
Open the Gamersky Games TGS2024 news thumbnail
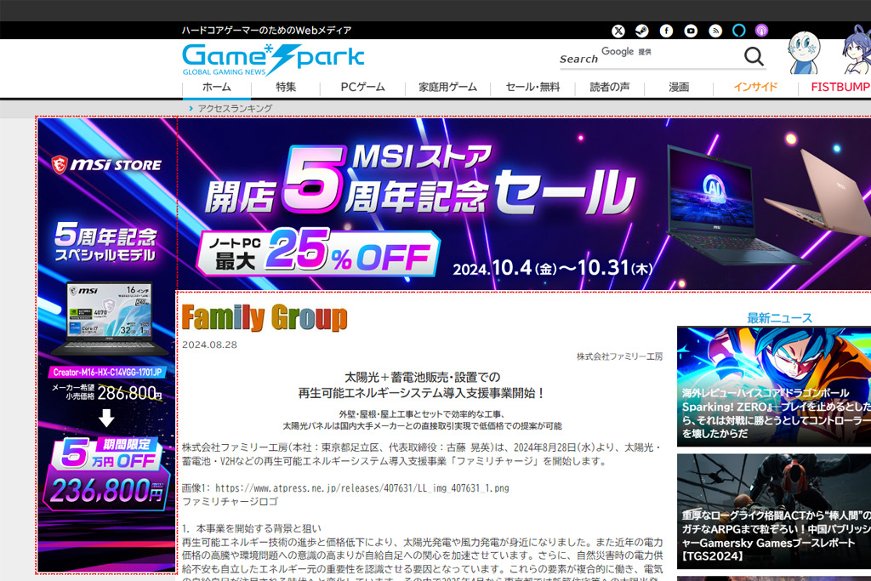pyautogui.click(x=774, y=511)
